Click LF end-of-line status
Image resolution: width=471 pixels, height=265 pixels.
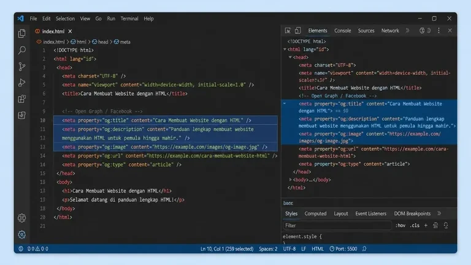click(x=304, y=249)
